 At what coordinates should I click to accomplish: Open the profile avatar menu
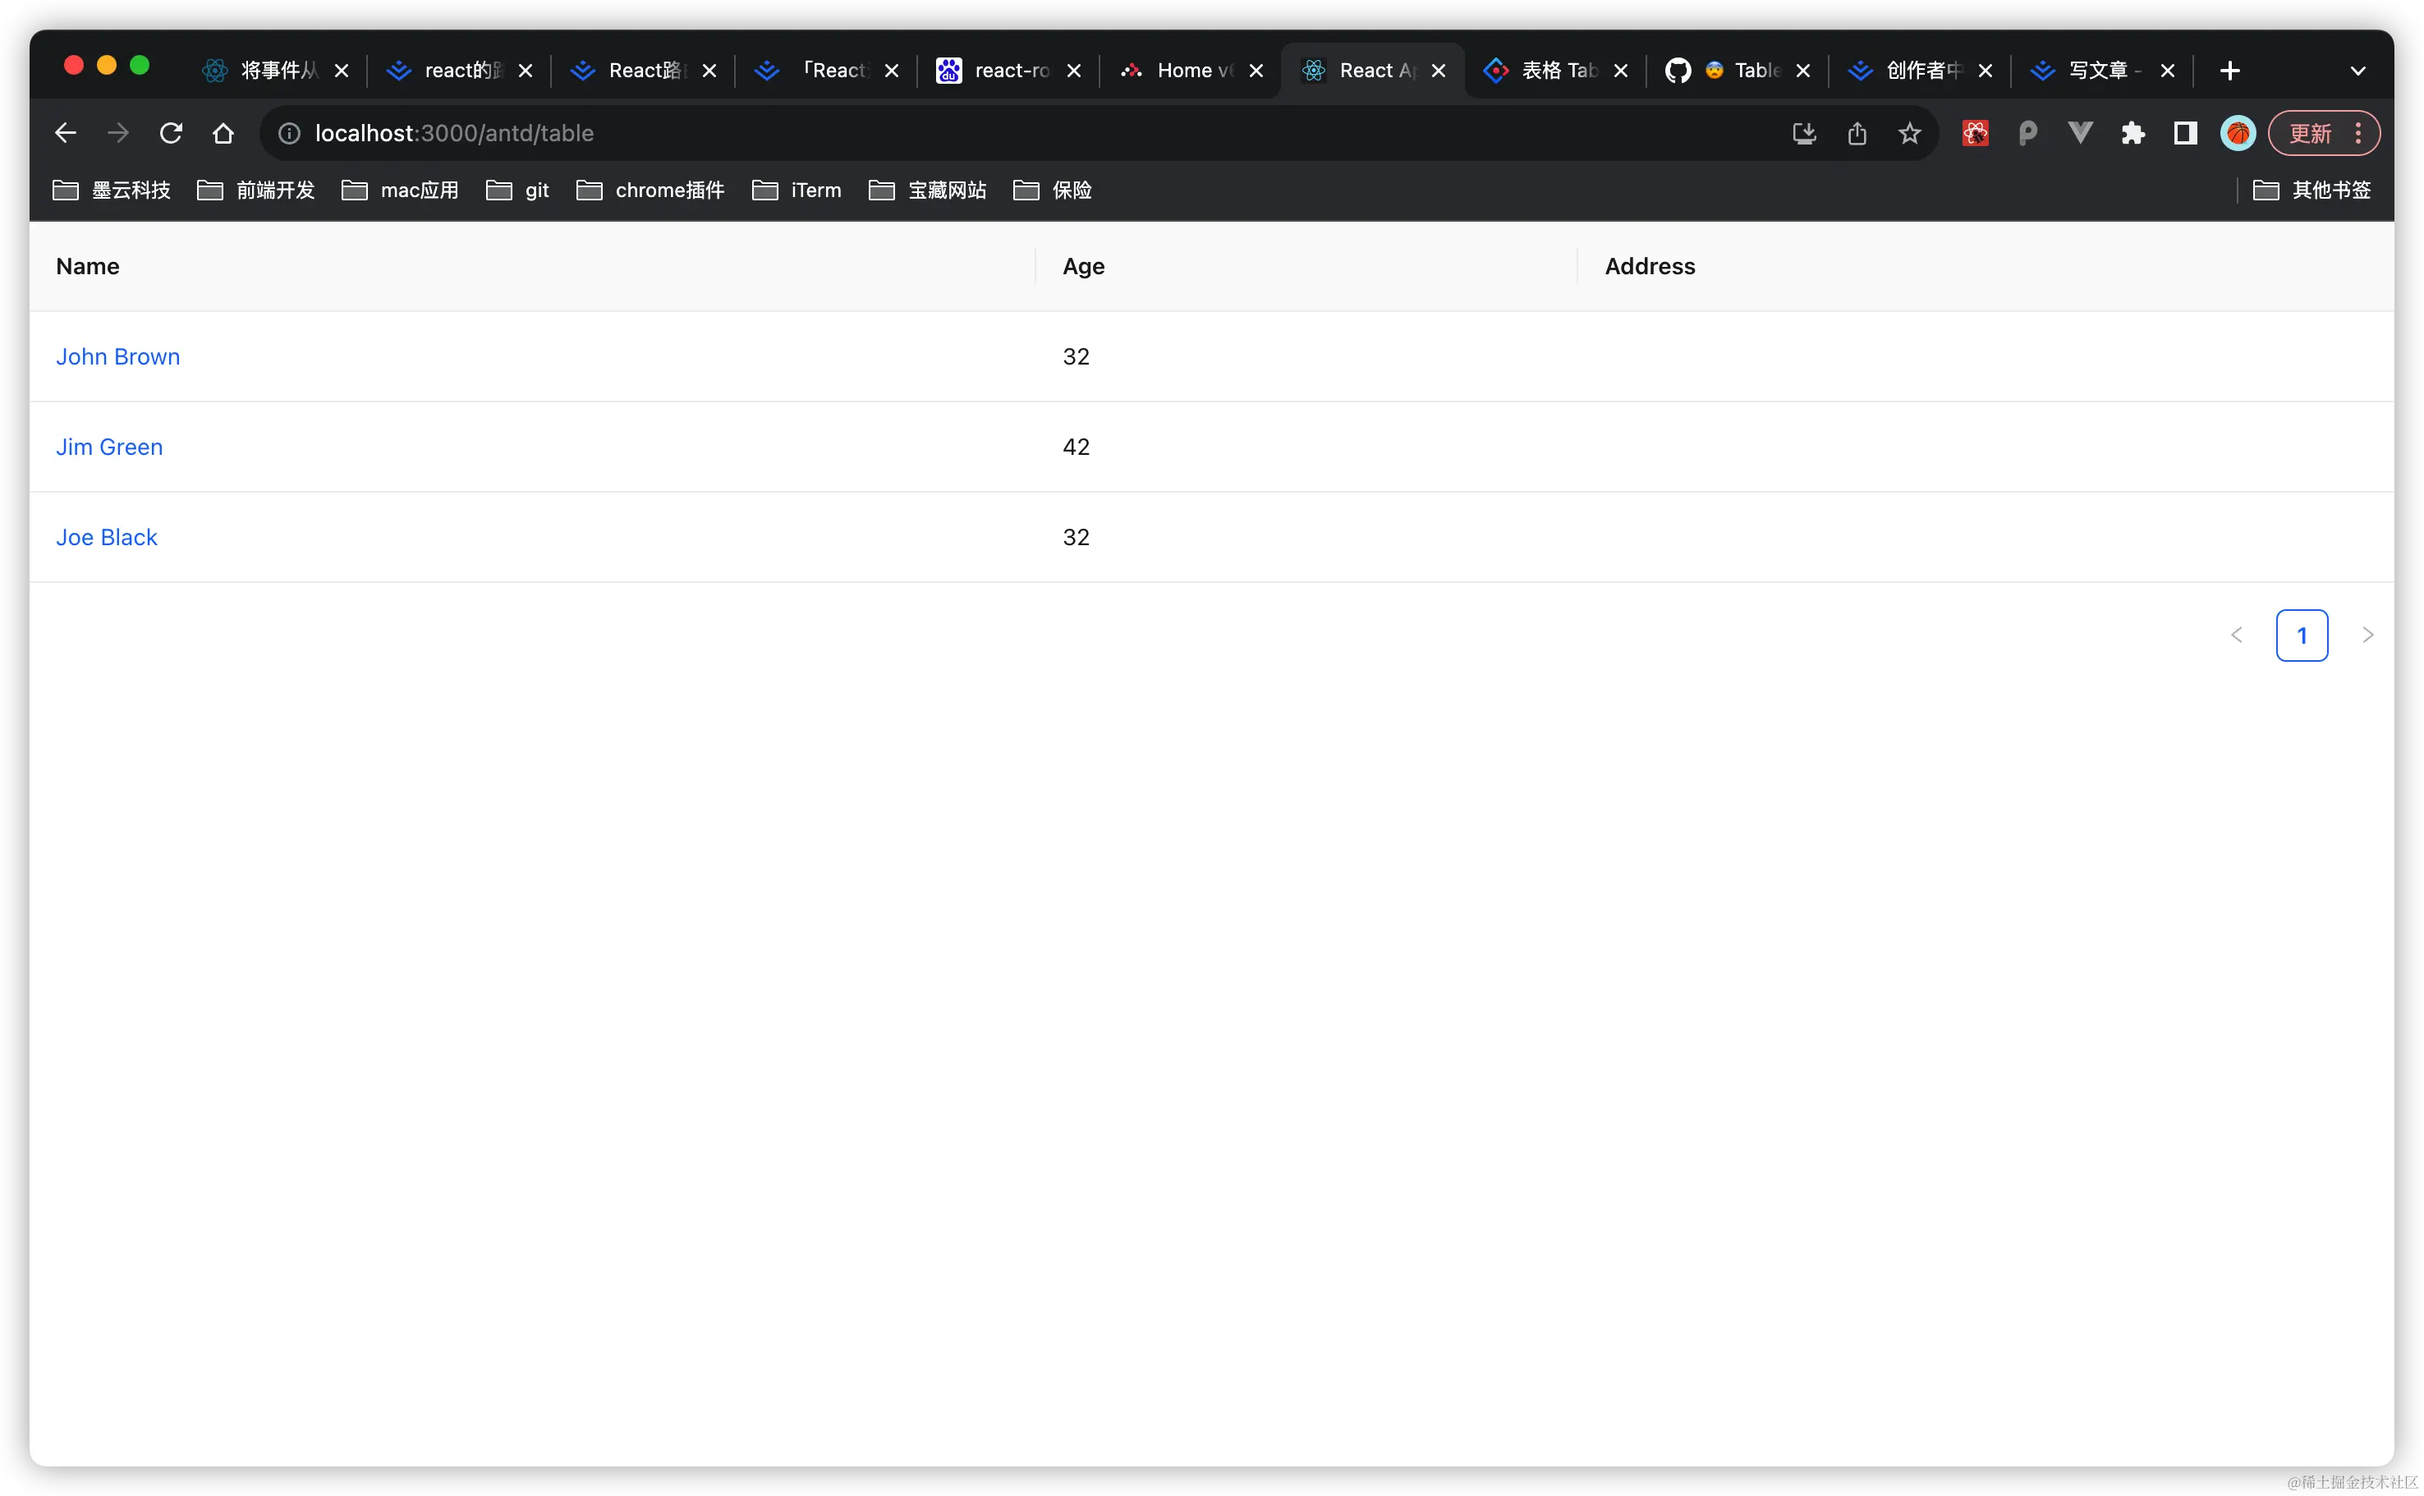tap(2237, 132)
